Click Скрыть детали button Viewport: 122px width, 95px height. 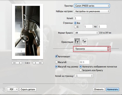pyautogui.click(x=28, y=89)
